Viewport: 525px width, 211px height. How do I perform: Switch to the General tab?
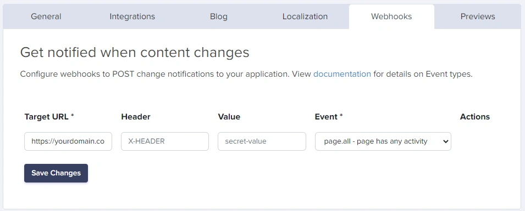(46, 16)
